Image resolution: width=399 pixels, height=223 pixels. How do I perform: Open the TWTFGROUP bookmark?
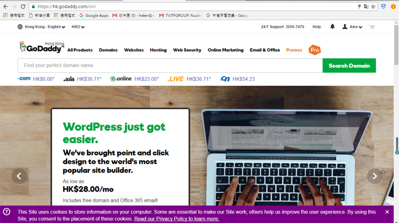180,15
